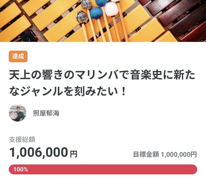This screenshot has height=186, width=206.
Task: Open the creator name 照屋郁海
Action: [46, 113]
